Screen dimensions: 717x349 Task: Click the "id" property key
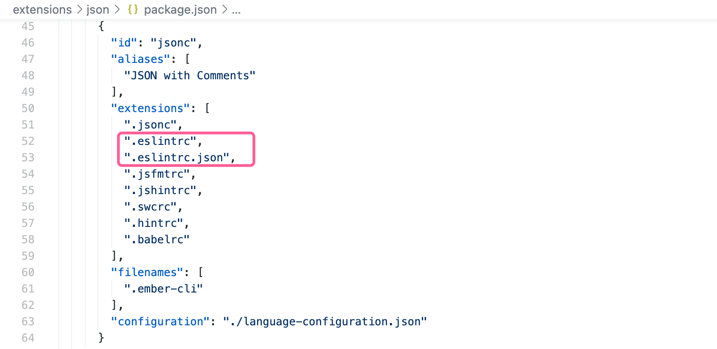(x=124, y=43)
